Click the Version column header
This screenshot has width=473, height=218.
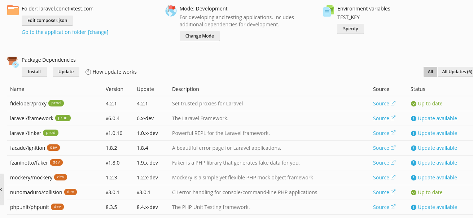click(114, 89)
